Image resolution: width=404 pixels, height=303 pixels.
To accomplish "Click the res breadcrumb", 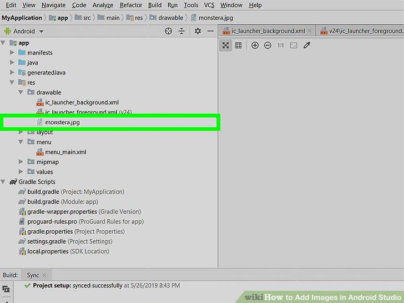I will (134, 18).
